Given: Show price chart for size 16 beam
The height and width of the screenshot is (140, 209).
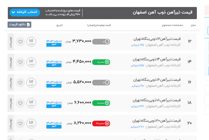Looking at the screenshot, I should coord(31,82).
